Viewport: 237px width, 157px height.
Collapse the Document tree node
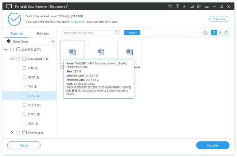[x=12, y=59]
